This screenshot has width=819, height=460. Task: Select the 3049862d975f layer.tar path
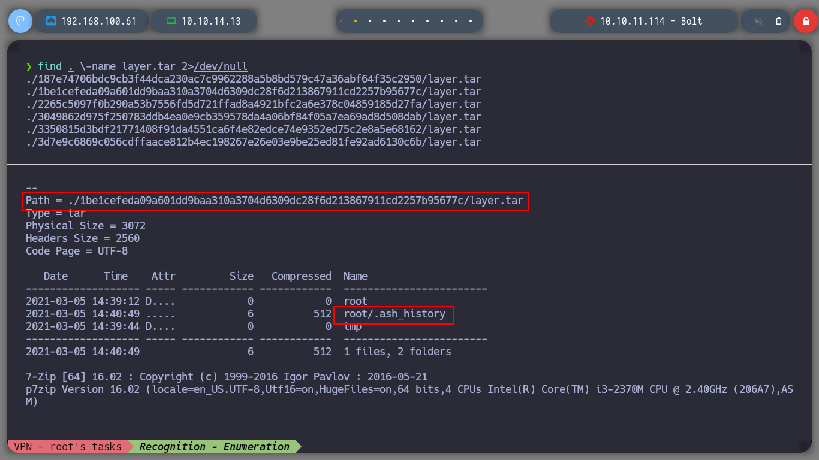(254, 117)
